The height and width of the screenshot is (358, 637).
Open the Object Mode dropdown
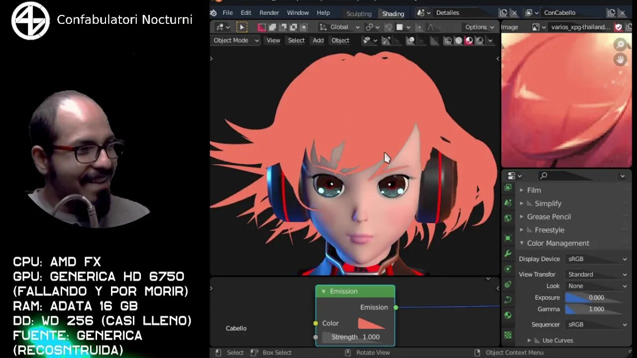click(x=236, y=40)
